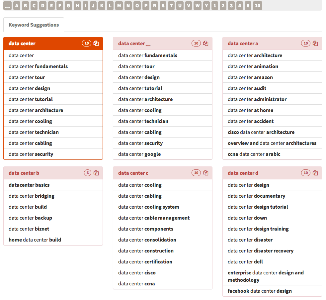Jump to letter G filter
This screenshot has height=300, width=326.
tap(68, 6)
